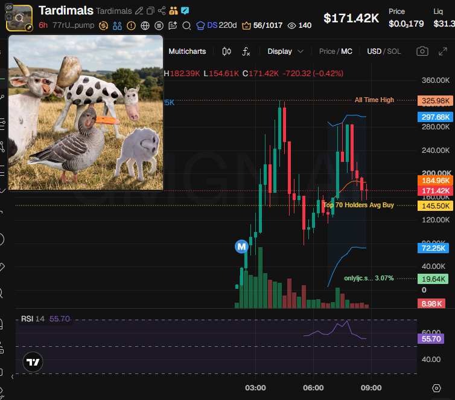
Task: Click the 8.98K red volume tag
Action: pos(431,303)
